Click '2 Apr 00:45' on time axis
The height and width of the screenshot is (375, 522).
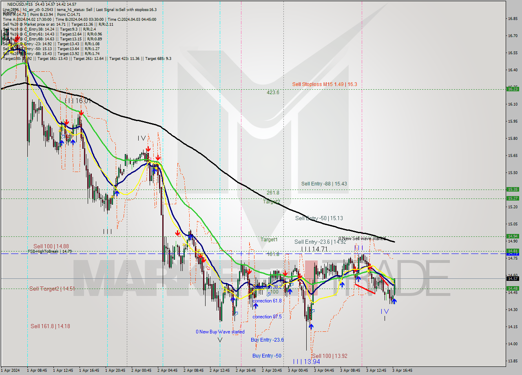click(141, 371)
